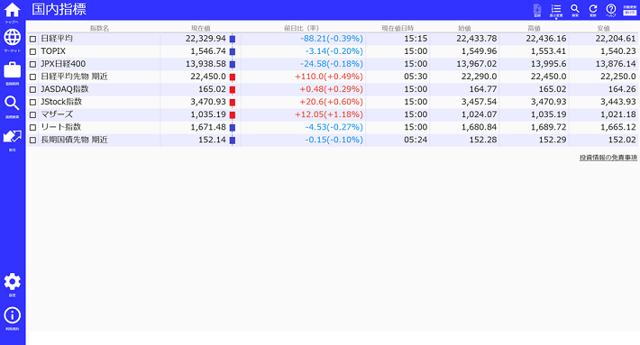This screenshot has height=345, width=640.
Task: Sort by the 現在値 column header
Action: pos(201,28)
